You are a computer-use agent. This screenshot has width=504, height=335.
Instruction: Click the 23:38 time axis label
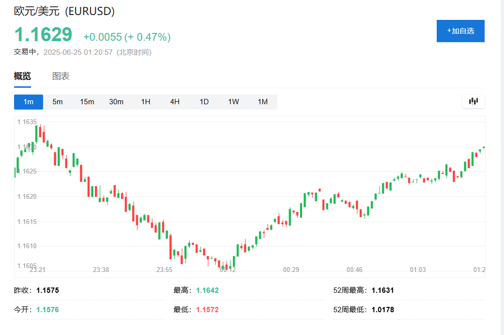click(101, 270)
